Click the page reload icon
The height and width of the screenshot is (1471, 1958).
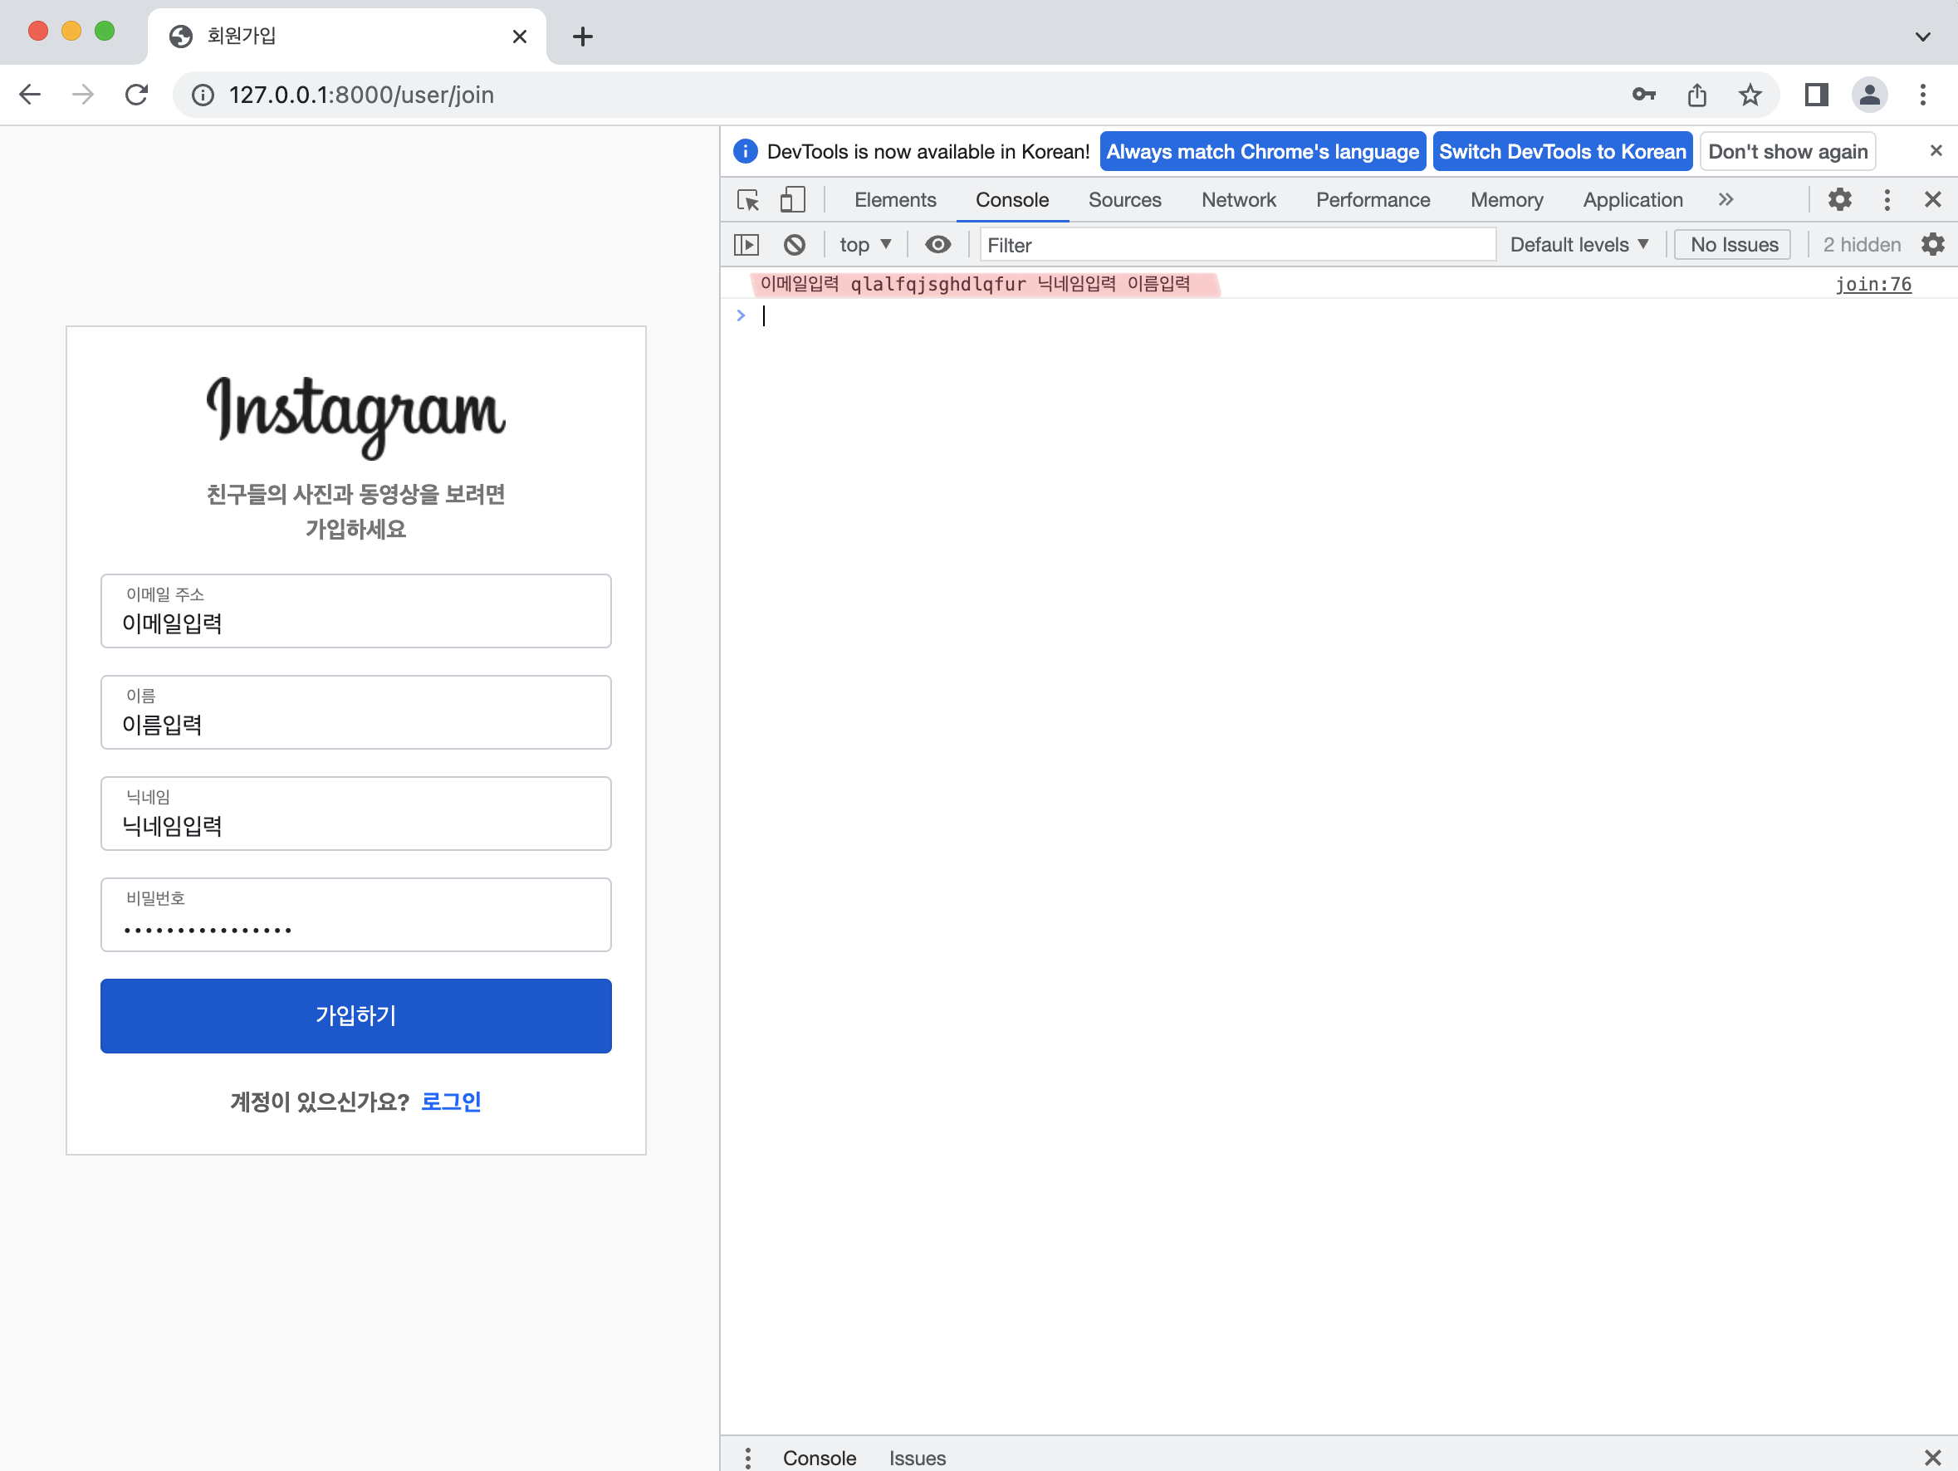point(136,95)
